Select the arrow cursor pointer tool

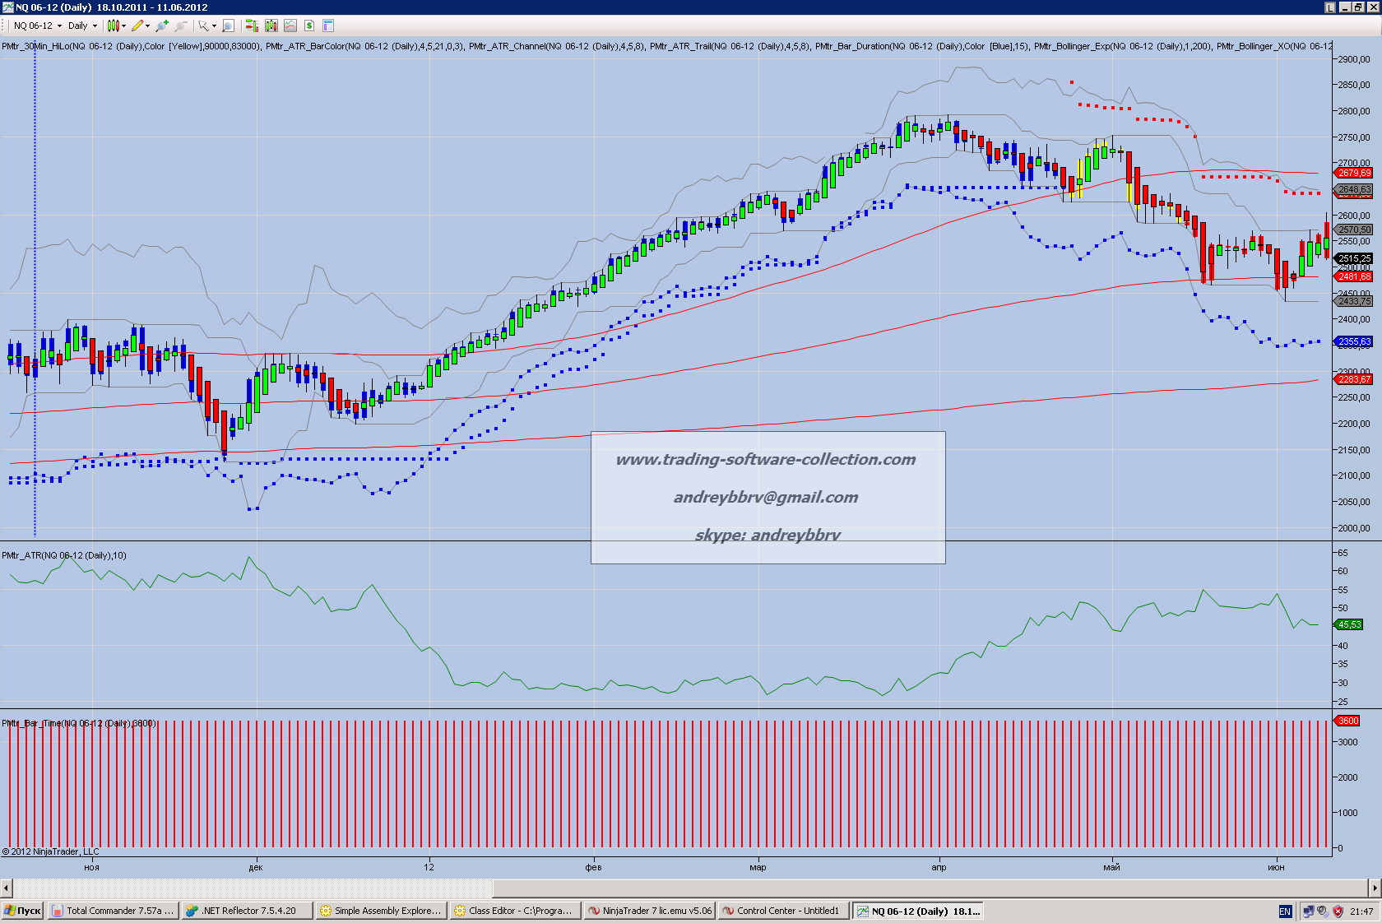tap(203, 26)
